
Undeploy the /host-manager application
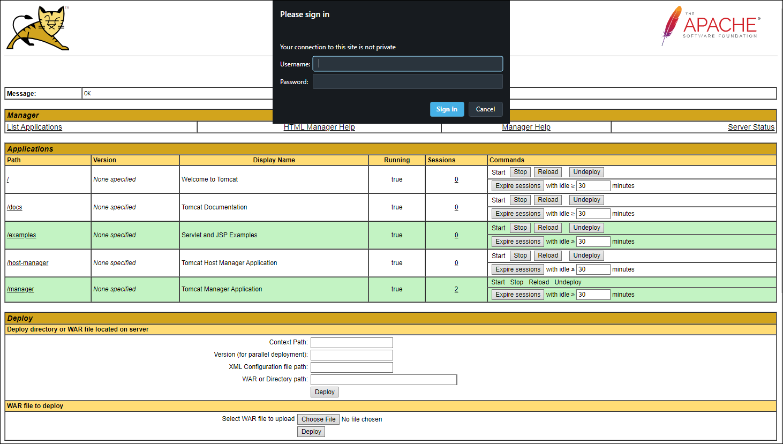click(x=586, y=255)
